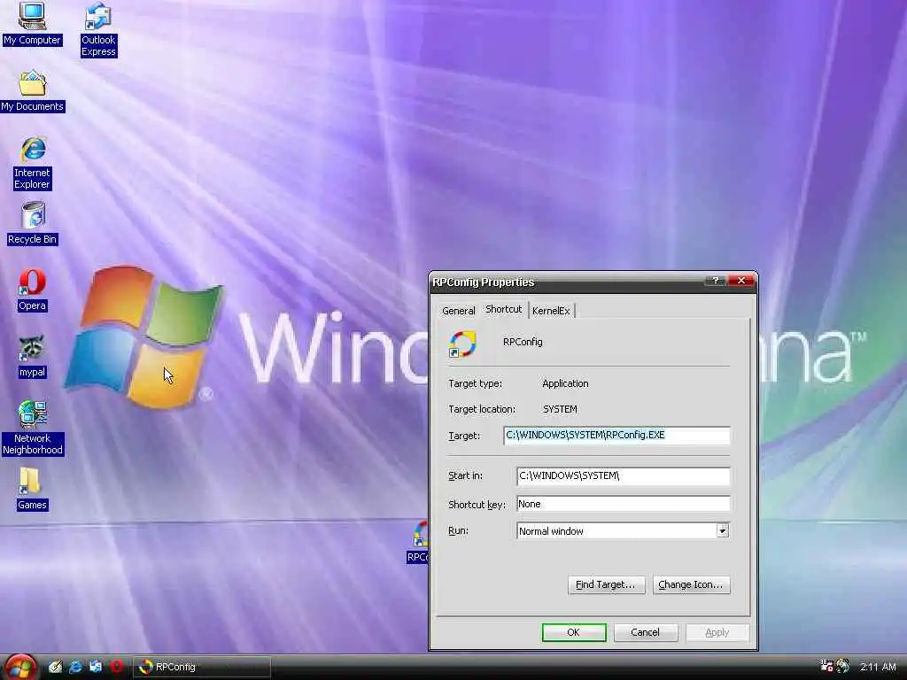Close the RPConfig Properties dialog
The width and height of the screenshot is (907, 680).
[741, 281]
